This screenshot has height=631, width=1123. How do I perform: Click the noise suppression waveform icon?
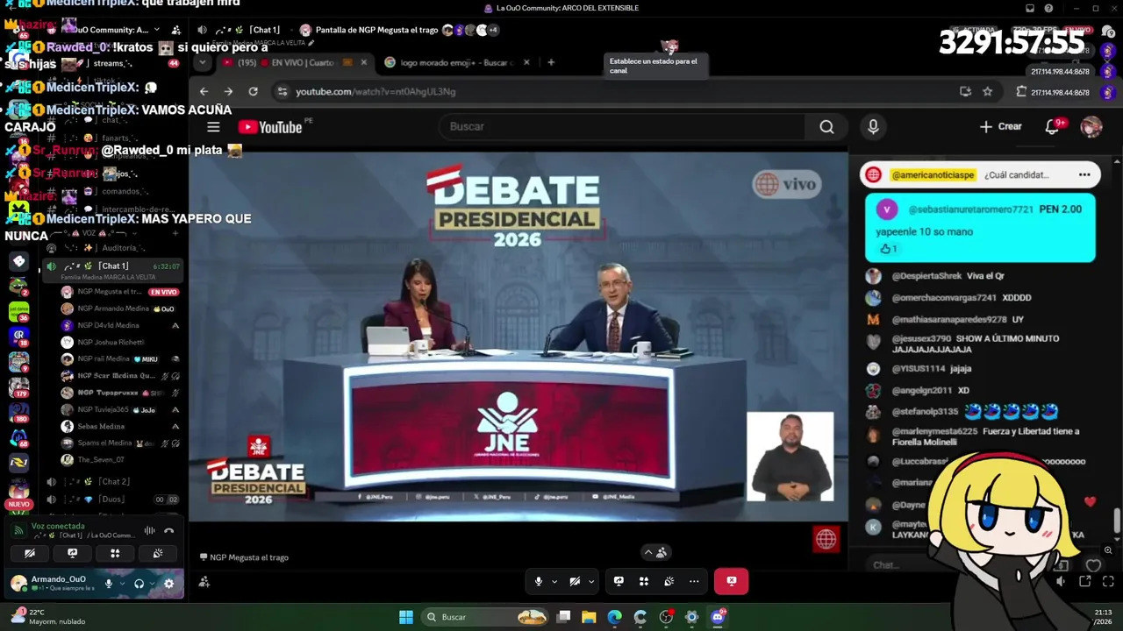point(149,530)
